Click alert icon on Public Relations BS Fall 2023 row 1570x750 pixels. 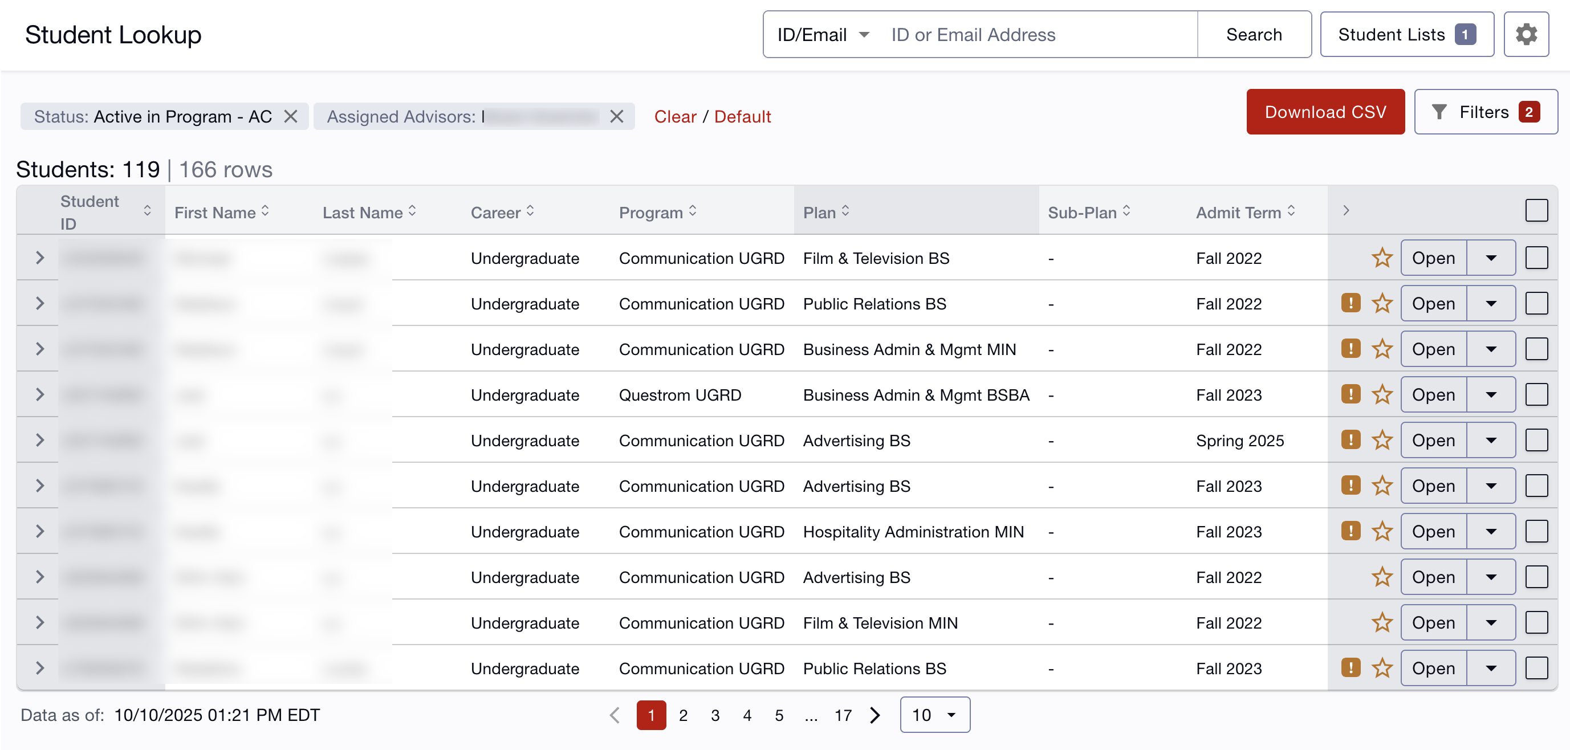(x=1351, y=668)
